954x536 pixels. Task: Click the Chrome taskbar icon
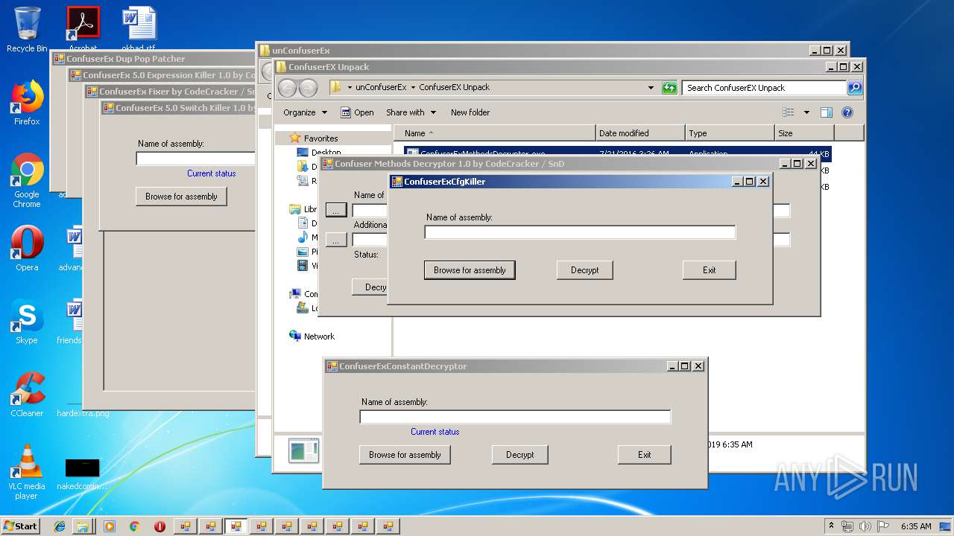click(134, 526)
